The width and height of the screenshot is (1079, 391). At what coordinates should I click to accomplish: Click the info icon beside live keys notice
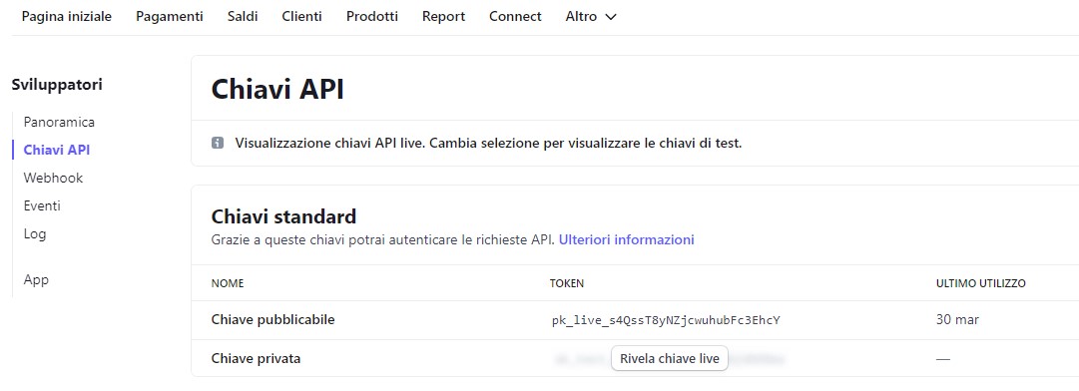[x=218, y=144]
